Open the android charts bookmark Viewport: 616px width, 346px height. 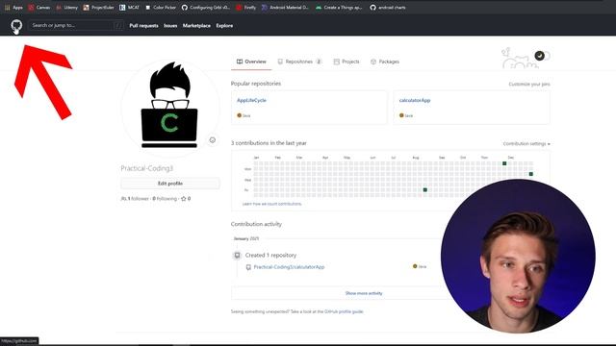(388, 8)
